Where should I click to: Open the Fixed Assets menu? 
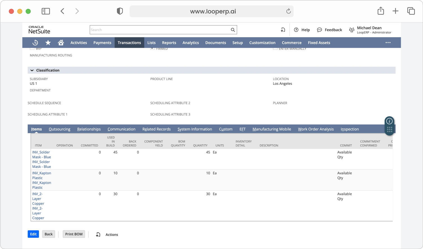319,43
